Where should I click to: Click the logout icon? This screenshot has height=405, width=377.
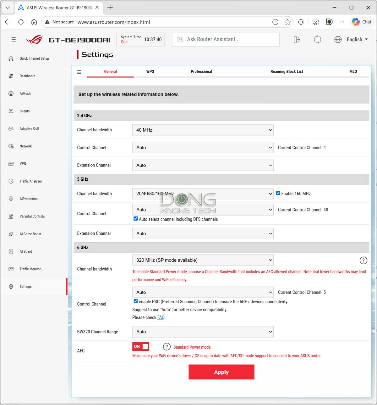coord(297,39)
